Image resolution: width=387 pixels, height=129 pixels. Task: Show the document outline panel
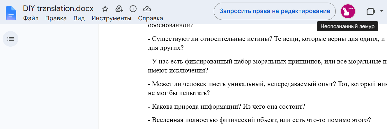(10, 39)
